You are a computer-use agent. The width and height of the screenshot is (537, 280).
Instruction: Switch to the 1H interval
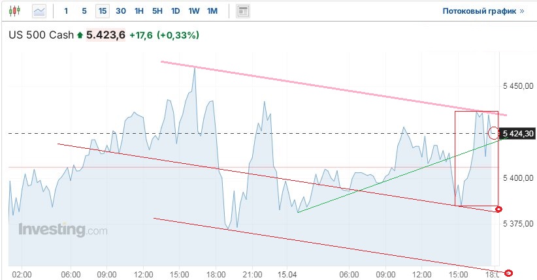(139, 11)
